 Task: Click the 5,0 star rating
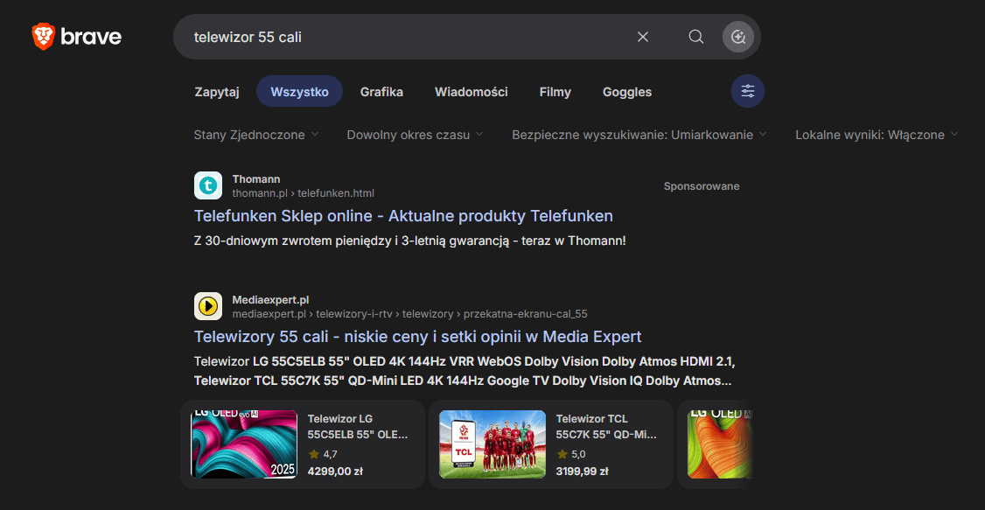[571, 454]
